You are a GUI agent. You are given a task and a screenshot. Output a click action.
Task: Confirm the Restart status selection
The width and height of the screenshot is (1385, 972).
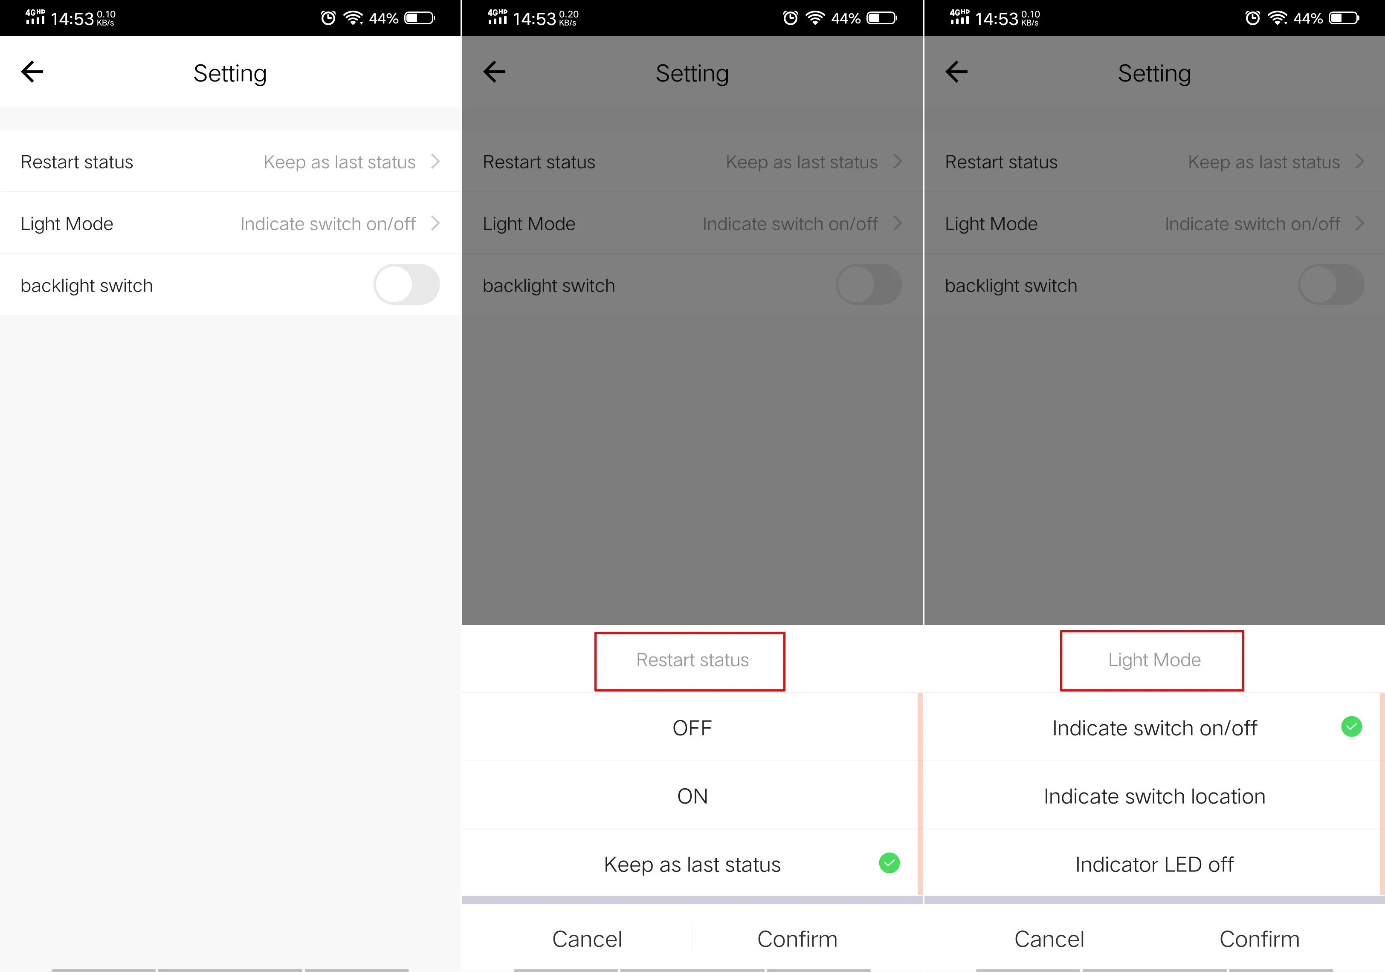pos(797,939)
